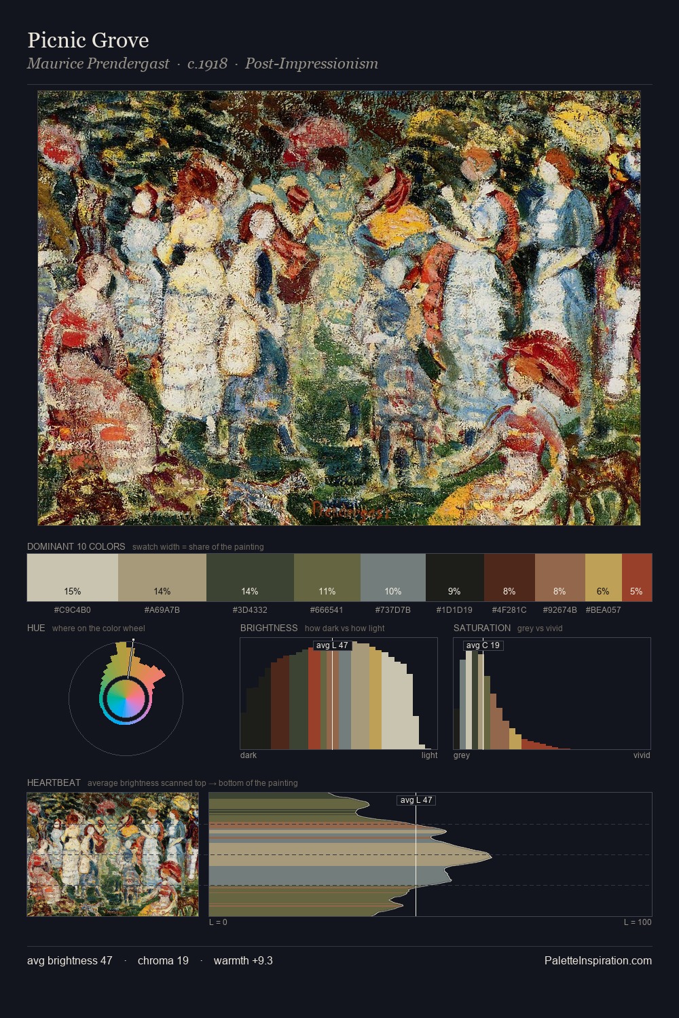Screen dimensions: 679x1018
Task: Click the brightness histogram chart
Action: pyautogui.click(x=339, y=694)
